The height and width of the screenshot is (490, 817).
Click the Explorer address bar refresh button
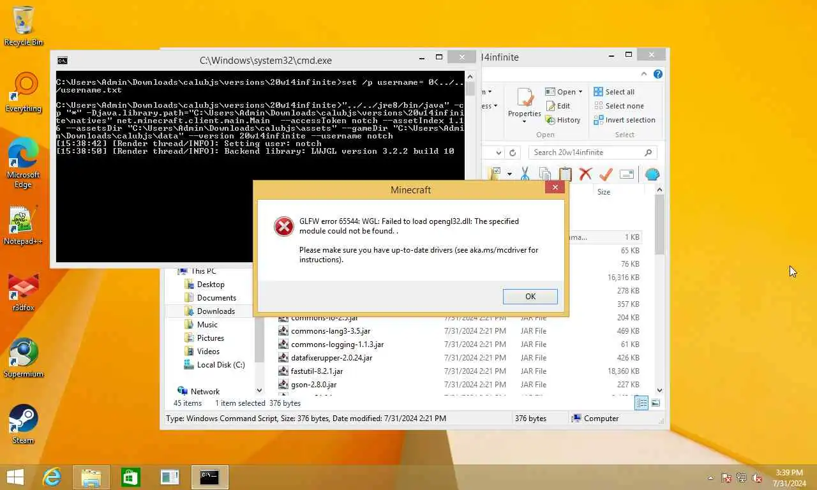click(x=512, y=152)
